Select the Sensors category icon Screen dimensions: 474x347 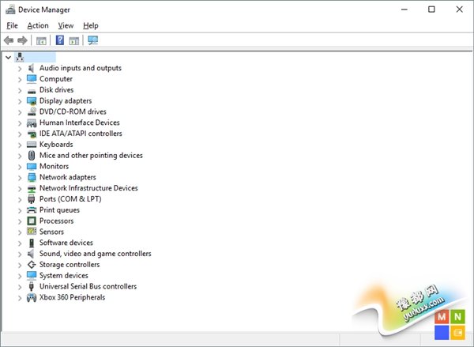coord(32,232)
